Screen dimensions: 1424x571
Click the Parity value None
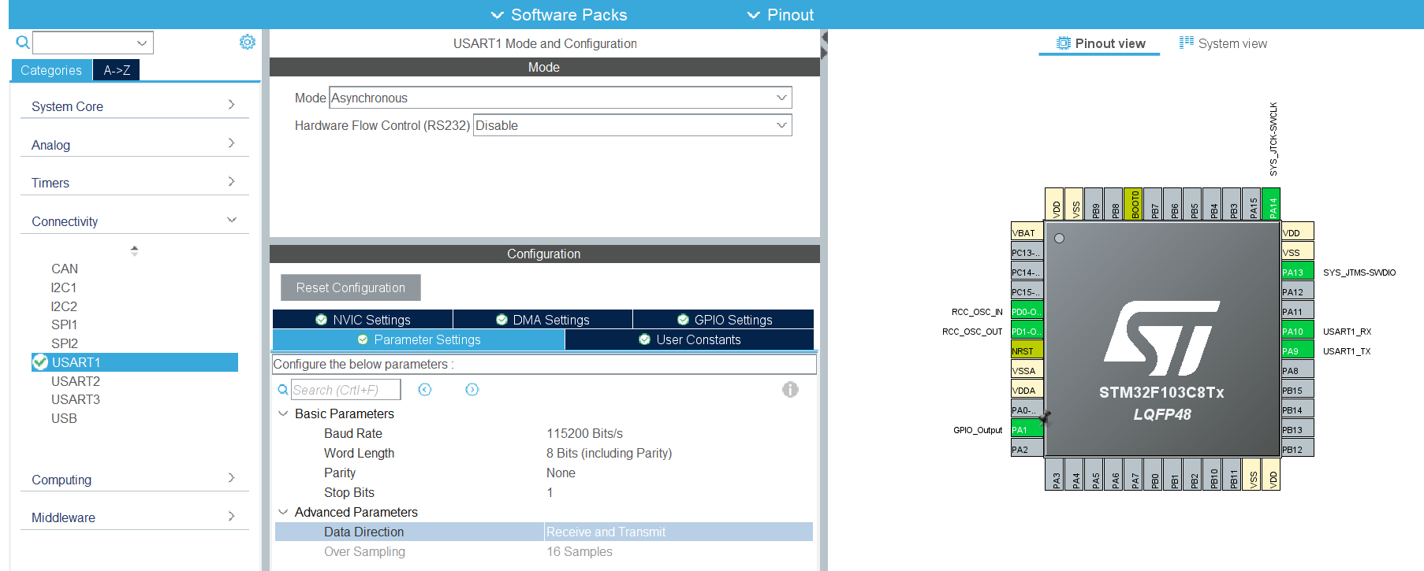(x=561, y=473)
